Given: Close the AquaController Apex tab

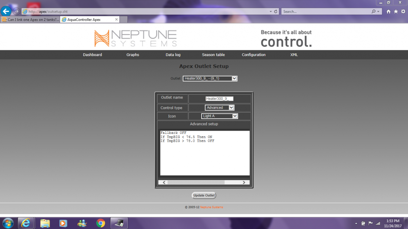Looking at the screenshot, I should pyautogui.click(x=117, y=19).
